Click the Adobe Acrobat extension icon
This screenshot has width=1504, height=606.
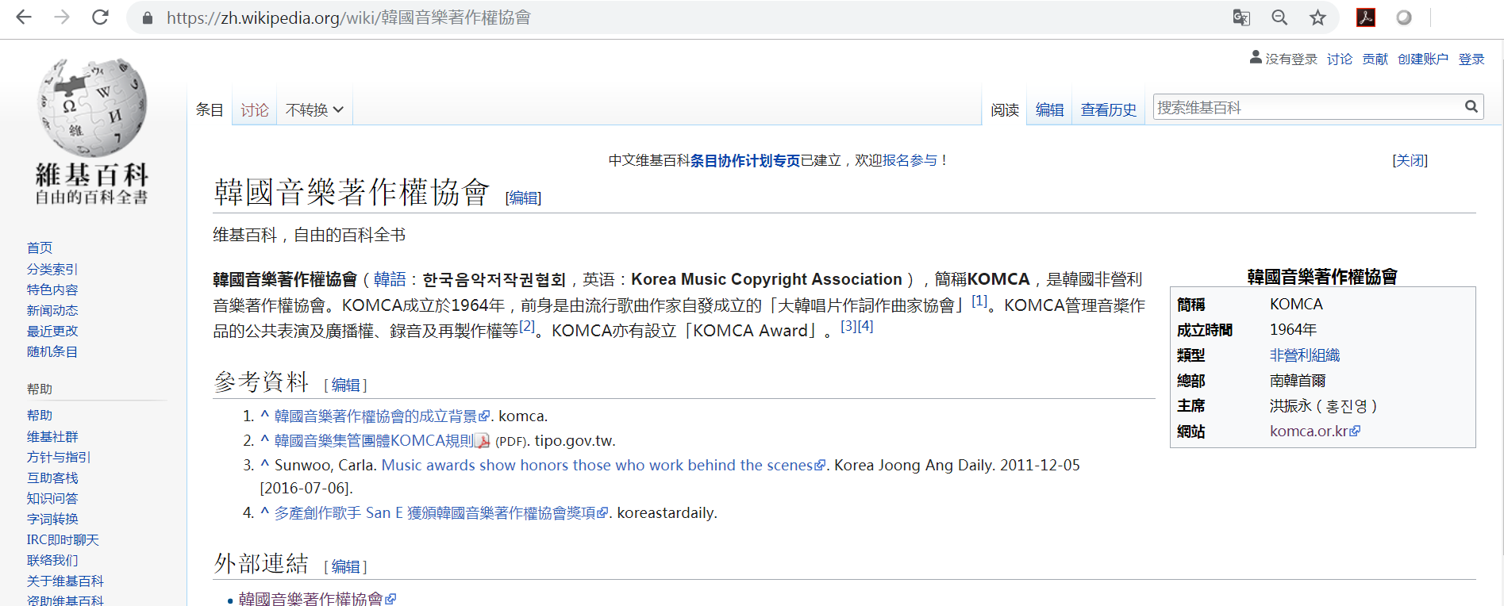tap(1366, 17)
